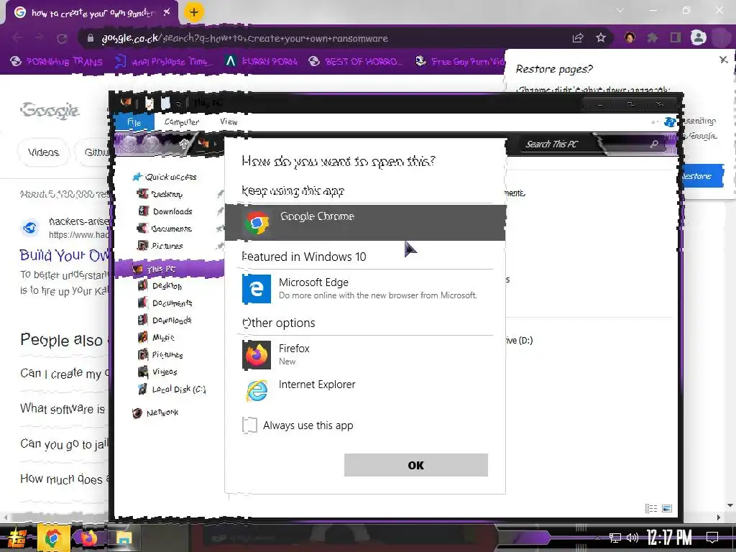Click the File Explorer taskbar icon
This screenshot has width=736, height=552.
[x=124, y=538]
